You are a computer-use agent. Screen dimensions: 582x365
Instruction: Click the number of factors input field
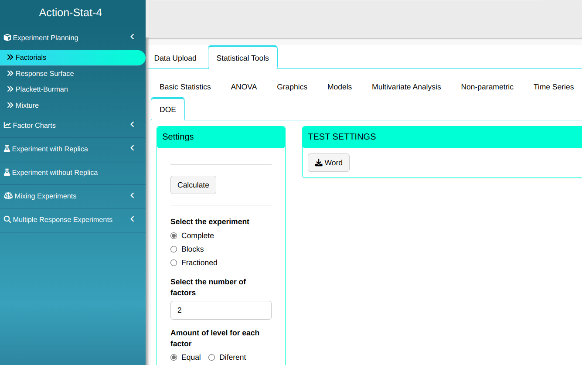coord(221,310)
